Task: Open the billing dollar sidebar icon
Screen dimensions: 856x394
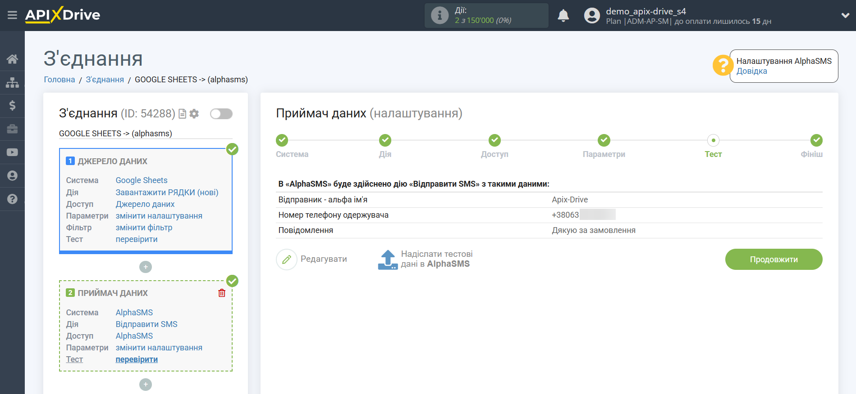Action: (12, 106)
